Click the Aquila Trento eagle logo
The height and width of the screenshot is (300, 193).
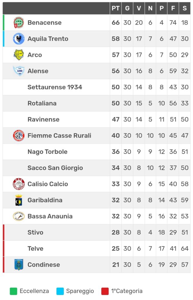pos(19,39)
